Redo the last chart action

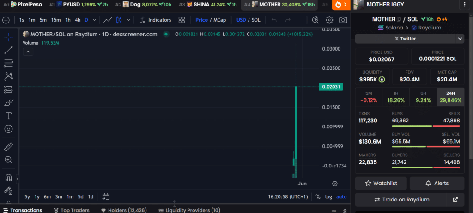click(288, 20)
